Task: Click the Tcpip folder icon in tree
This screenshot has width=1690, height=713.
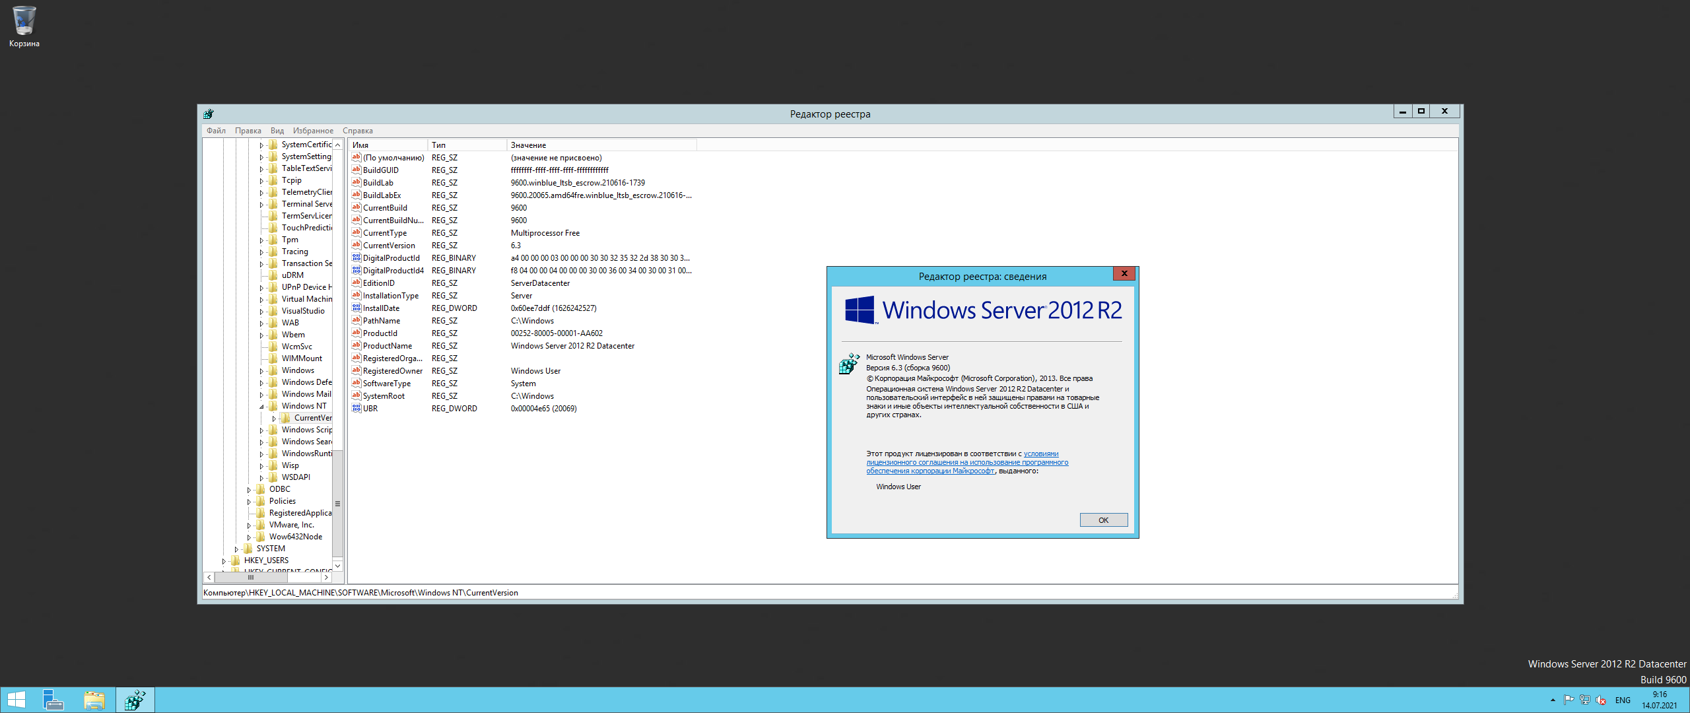Action: click(x=273, y=180)
